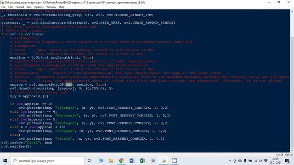Click 'elif 6 < len(approx) < 15:' line
Image resolution: width=294 pixels, height=165 pixels.
38,127
